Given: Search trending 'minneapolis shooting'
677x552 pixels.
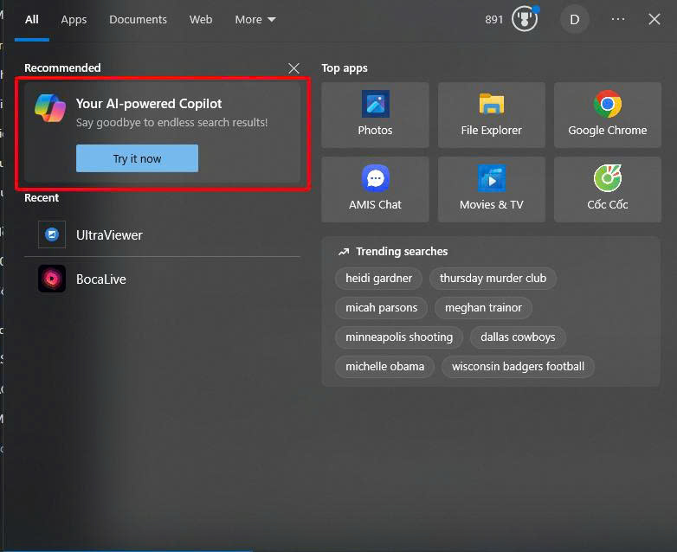Looking at the screenshot, I should [399, 337].
